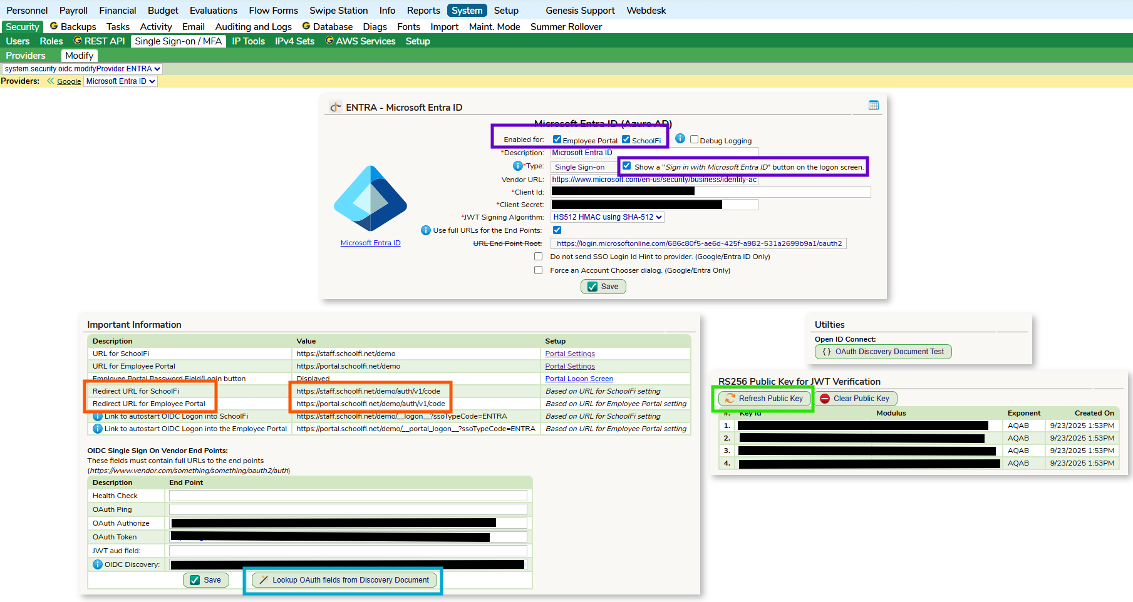Open the Portal Logon Screen link
The width and height of the screenshot is (1133, 602).
coord(579,379)
